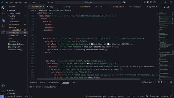Open the Selection menu

click(x=18, y=2)
